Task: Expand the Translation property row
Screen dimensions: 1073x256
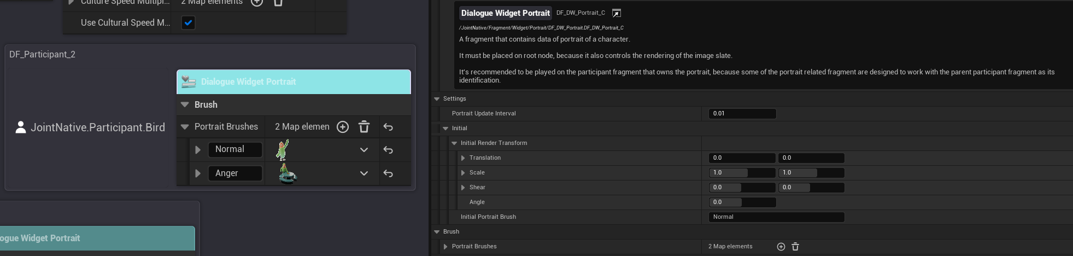Action: [463, 158]
